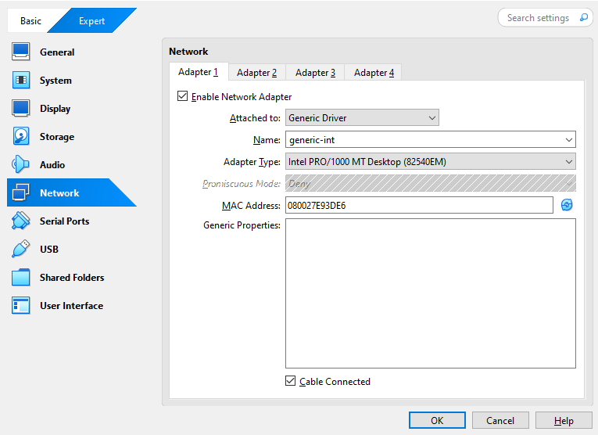Switch to Basic settings mode
This screenshot has width=598, height=435.
pos(31,21)
